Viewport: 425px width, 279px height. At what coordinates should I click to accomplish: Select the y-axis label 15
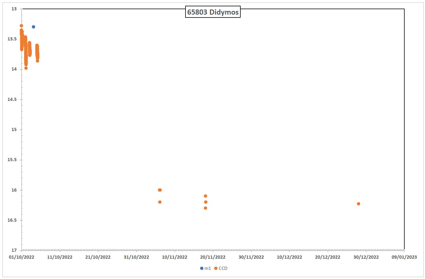14,130
